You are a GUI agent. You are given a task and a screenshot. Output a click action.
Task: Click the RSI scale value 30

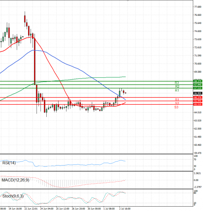point(195,166)
